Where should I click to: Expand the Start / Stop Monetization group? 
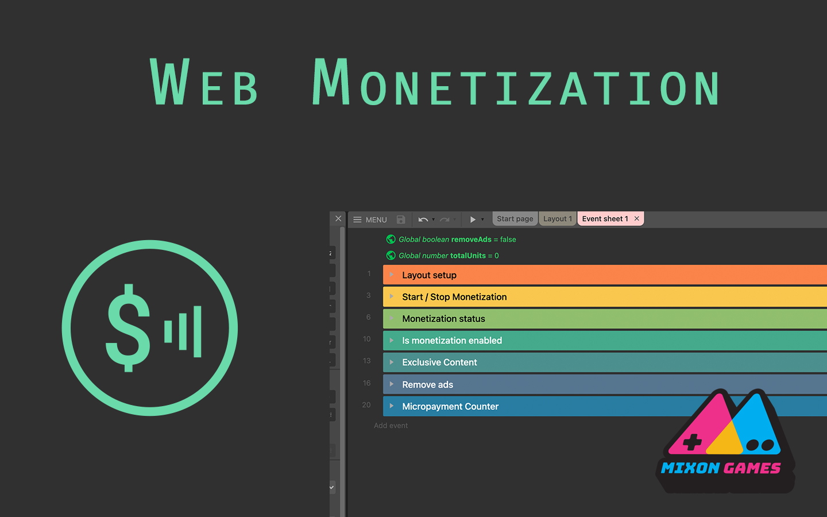click(392, 296)
